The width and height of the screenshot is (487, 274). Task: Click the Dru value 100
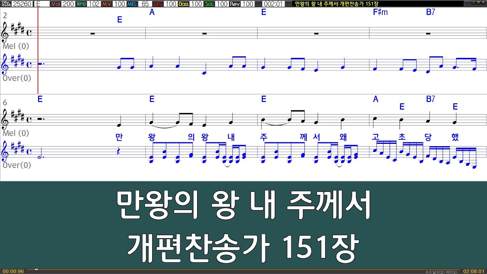coord(171,4)
